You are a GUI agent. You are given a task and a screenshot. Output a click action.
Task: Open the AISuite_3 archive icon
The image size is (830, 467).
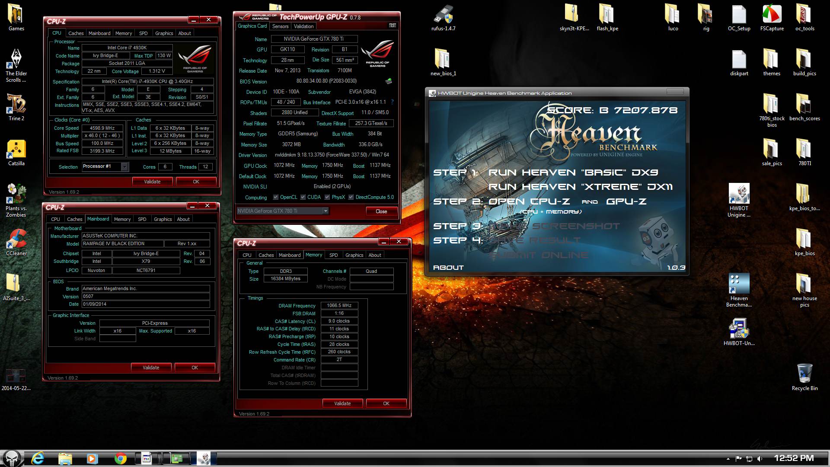[x=16, y=287]
